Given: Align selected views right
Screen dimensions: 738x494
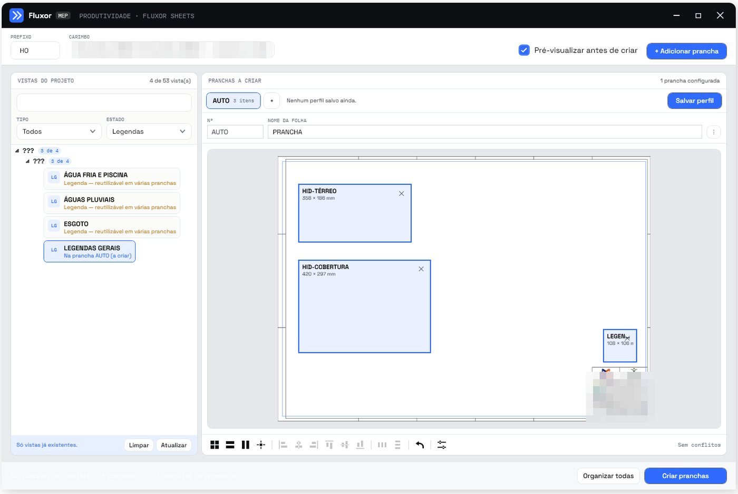Looking at the screenshot, I should pyautogui.click(x=314, y=445).
